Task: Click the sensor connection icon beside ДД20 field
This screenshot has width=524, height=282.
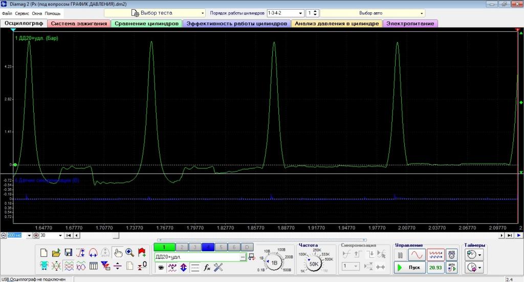Action: [252, 257]
